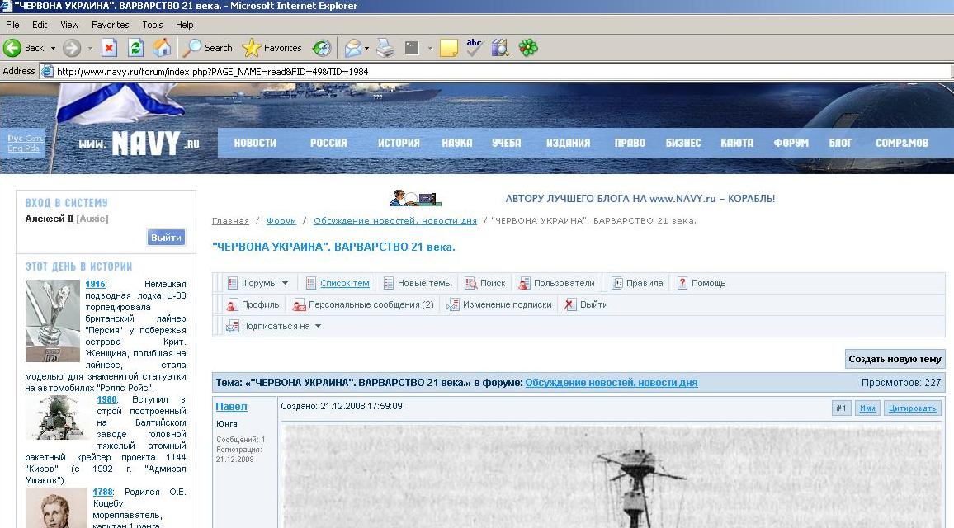Open the File menu
This screenshot has width=954, height=528.
[12, 25]
